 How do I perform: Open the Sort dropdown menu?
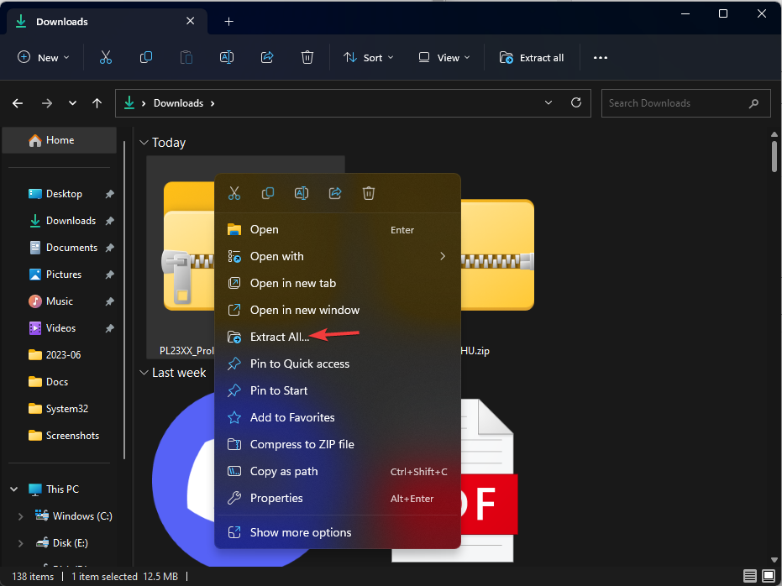click(363, 58)
